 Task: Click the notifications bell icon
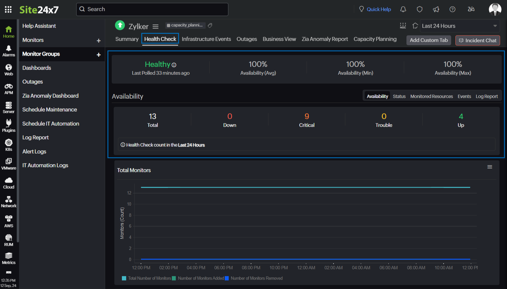(403, 9)
